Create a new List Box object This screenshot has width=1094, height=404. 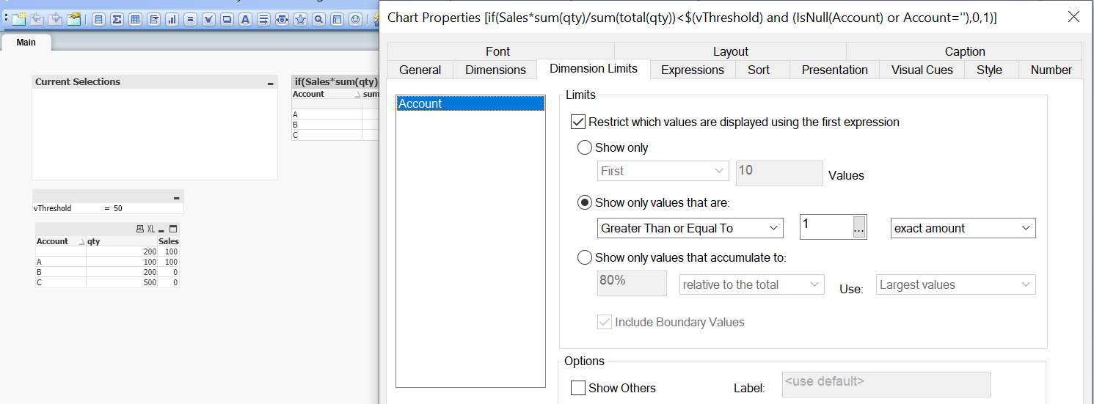(99, 20)
